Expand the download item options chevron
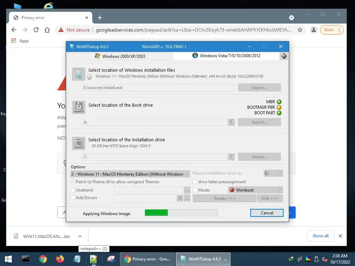Image resolution: width=355 pixels, height=266 pixels. click(80, 236)
